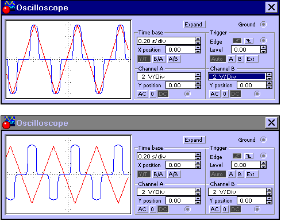Click the oscilloscope title icon in top window

(9, 7)
